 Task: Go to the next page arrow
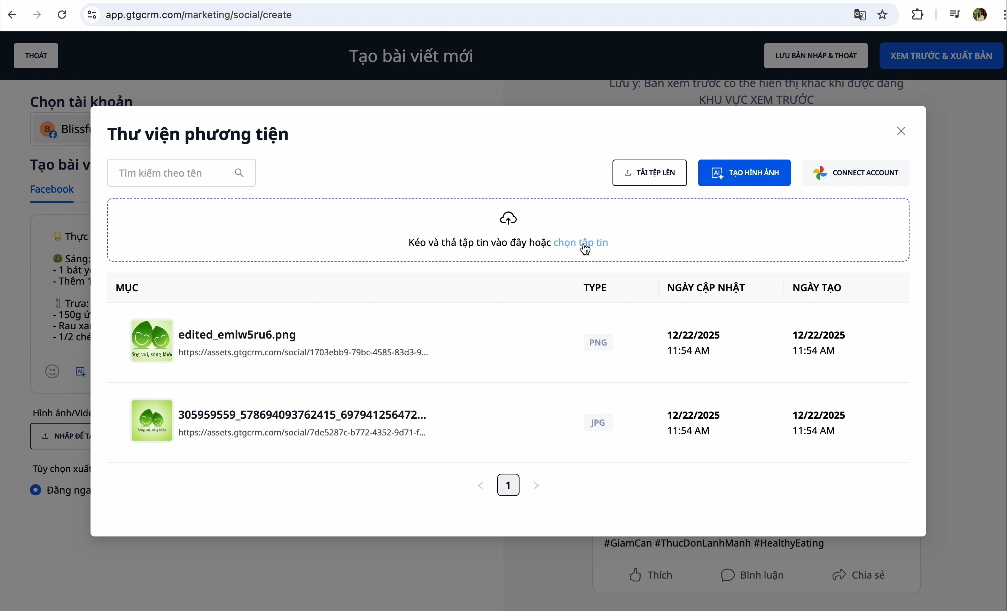[536, 486]
